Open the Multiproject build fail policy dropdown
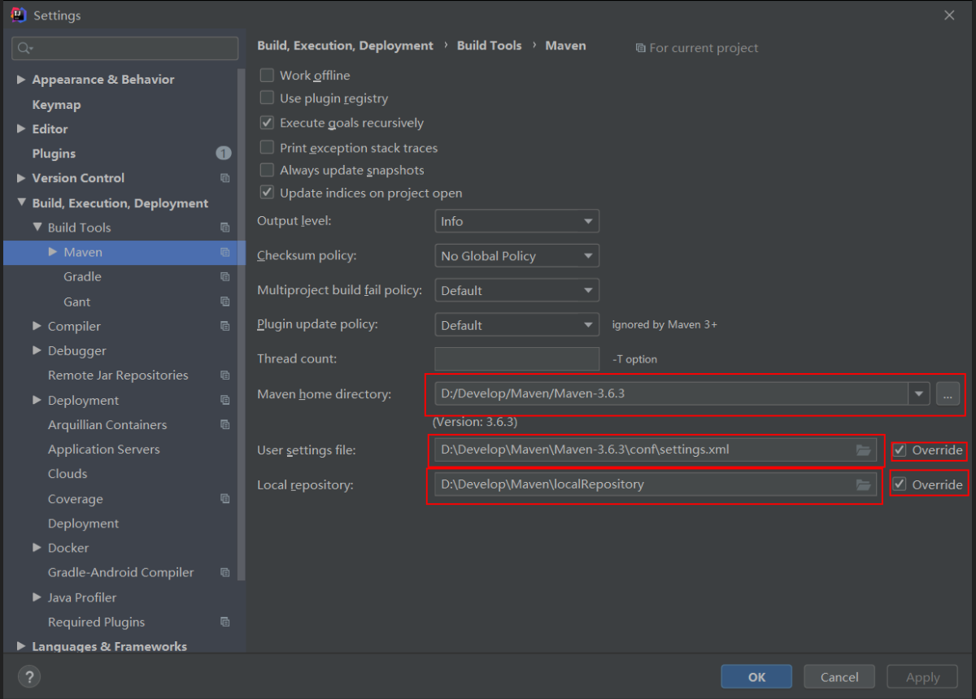 point(517,290)
